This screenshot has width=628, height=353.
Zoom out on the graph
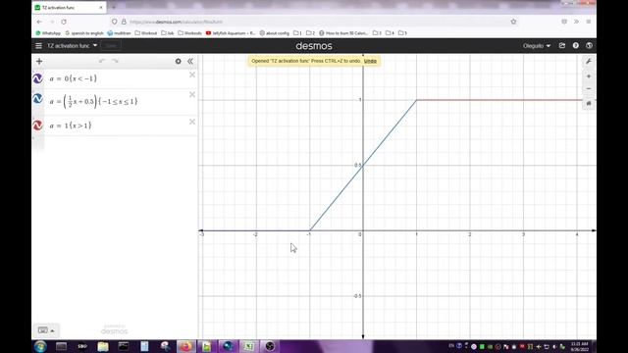(589, 89)
